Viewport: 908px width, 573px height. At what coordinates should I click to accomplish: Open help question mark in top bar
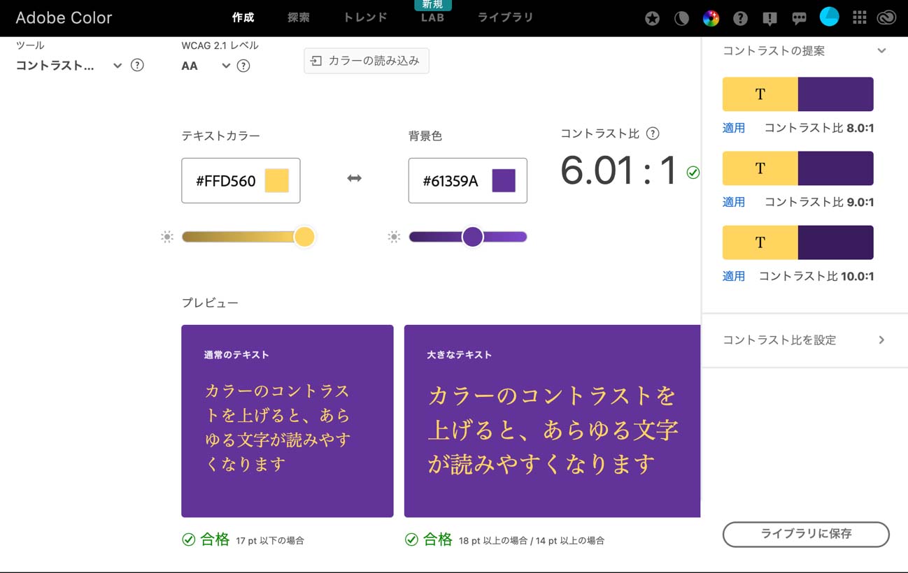click(740, 18)
